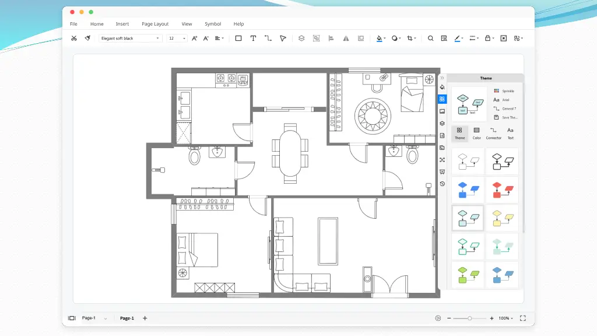The height and width of the screenshot is (336, 597).
Task: Open the 'Elegant soft black' font dropdown
Action: click(x=131, y=38)
